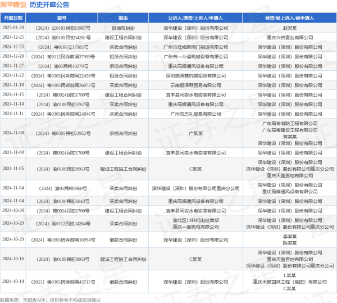Click the 开庭日期 column header
Viewport: 337px width, 303px height.
tap(13, 18)
